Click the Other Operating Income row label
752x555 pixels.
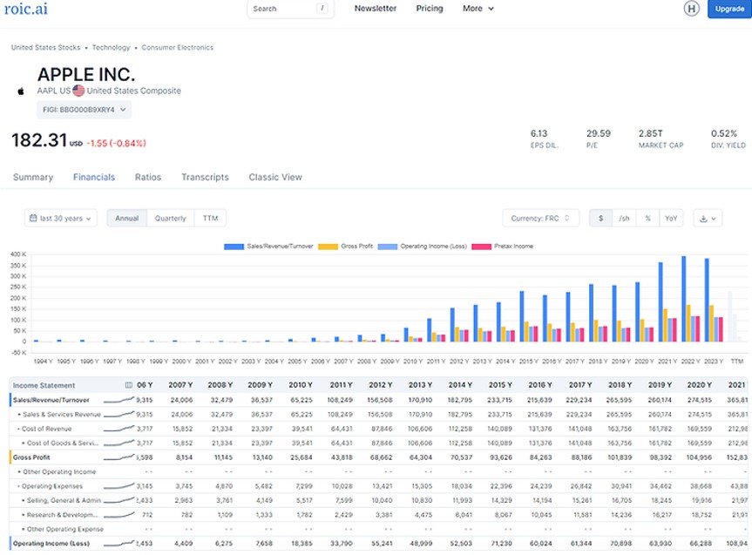click(x=59, y=471)
